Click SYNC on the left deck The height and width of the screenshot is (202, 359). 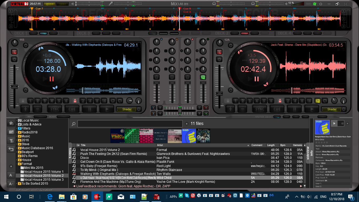click(x=54, y=109)
